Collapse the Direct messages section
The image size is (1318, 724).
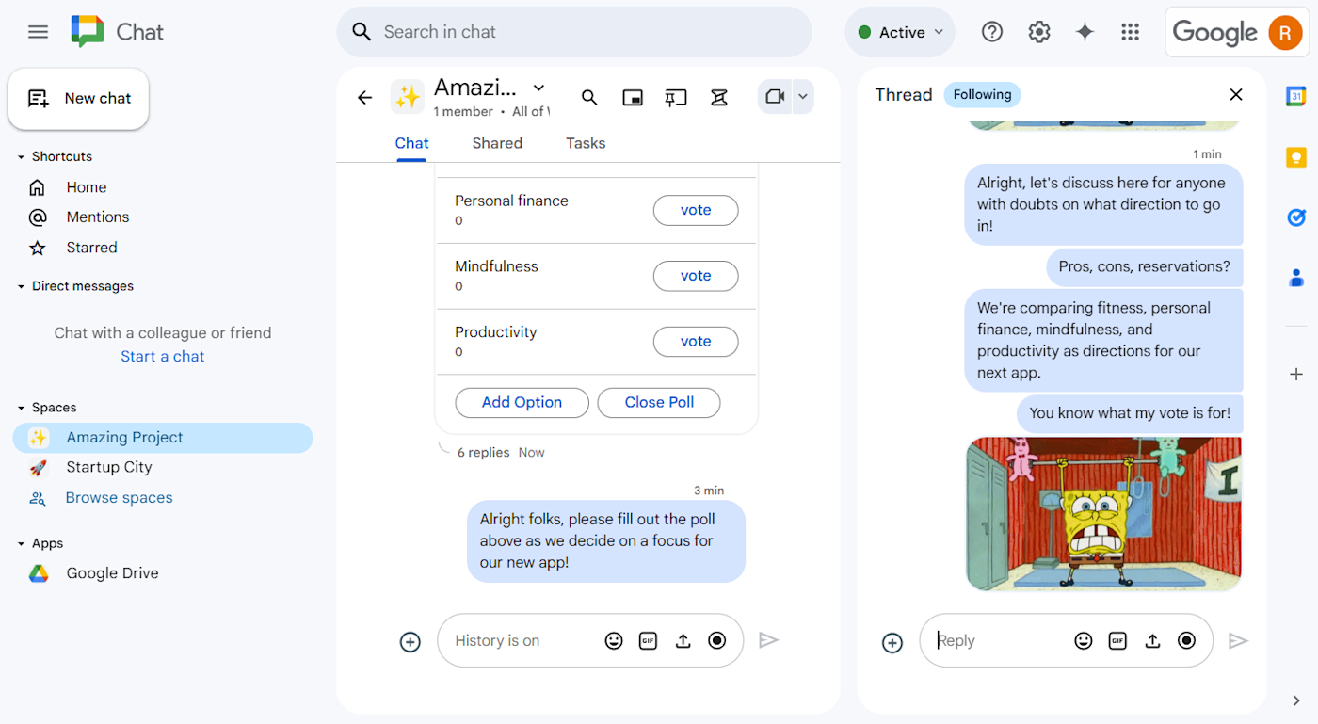coord(22,286)
